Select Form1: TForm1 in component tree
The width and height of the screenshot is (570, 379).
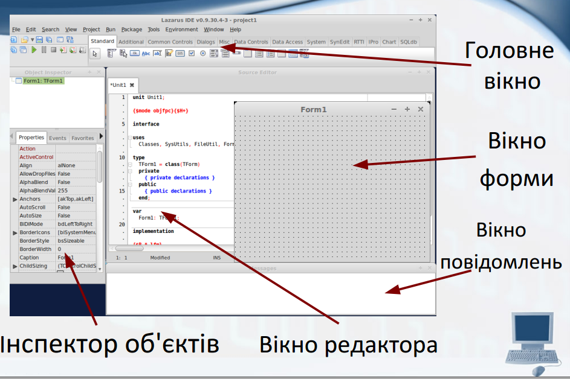click(43, 81)
